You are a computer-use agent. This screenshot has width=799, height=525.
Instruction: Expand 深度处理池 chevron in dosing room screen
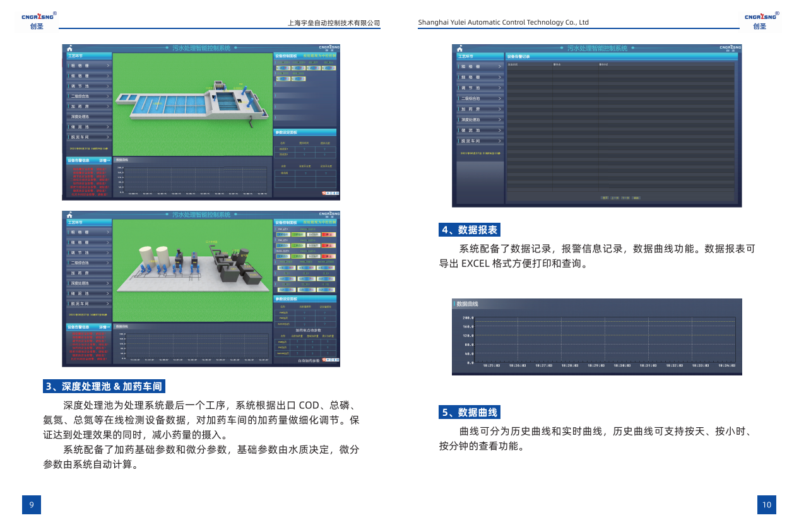(x=108, y=283)
